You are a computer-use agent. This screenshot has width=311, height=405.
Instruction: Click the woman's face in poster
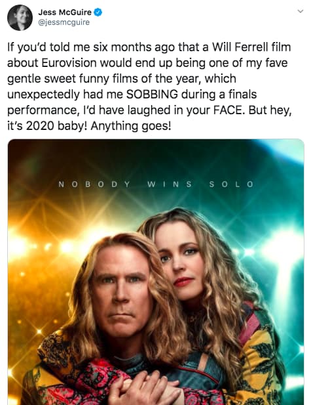tap(179, 261)
